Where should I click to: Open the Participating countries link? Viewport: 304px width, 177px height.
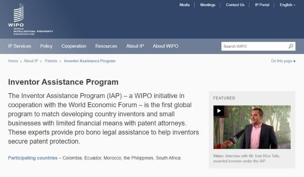pos(33,158)
